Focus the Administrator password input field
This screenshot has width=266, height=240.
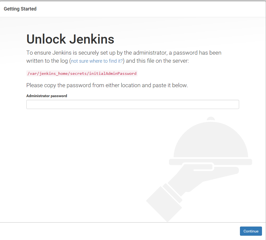[x=132, y=104]
